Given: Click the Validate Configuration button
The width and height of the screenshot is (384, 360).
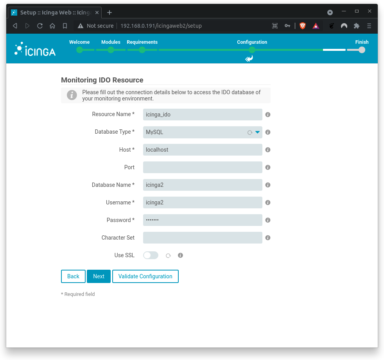Looking at the screenshot, I should pyautogui.click(x=145, y=276).
